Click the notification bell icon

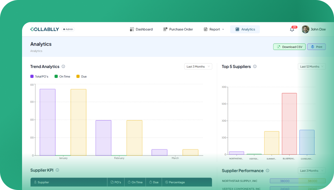pyautogui.click(x=292, y=29)
